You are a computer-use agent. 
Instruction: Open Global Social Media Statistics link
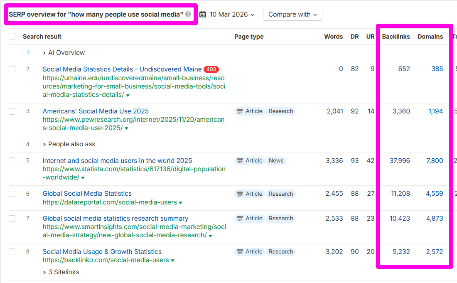[87, 194]
